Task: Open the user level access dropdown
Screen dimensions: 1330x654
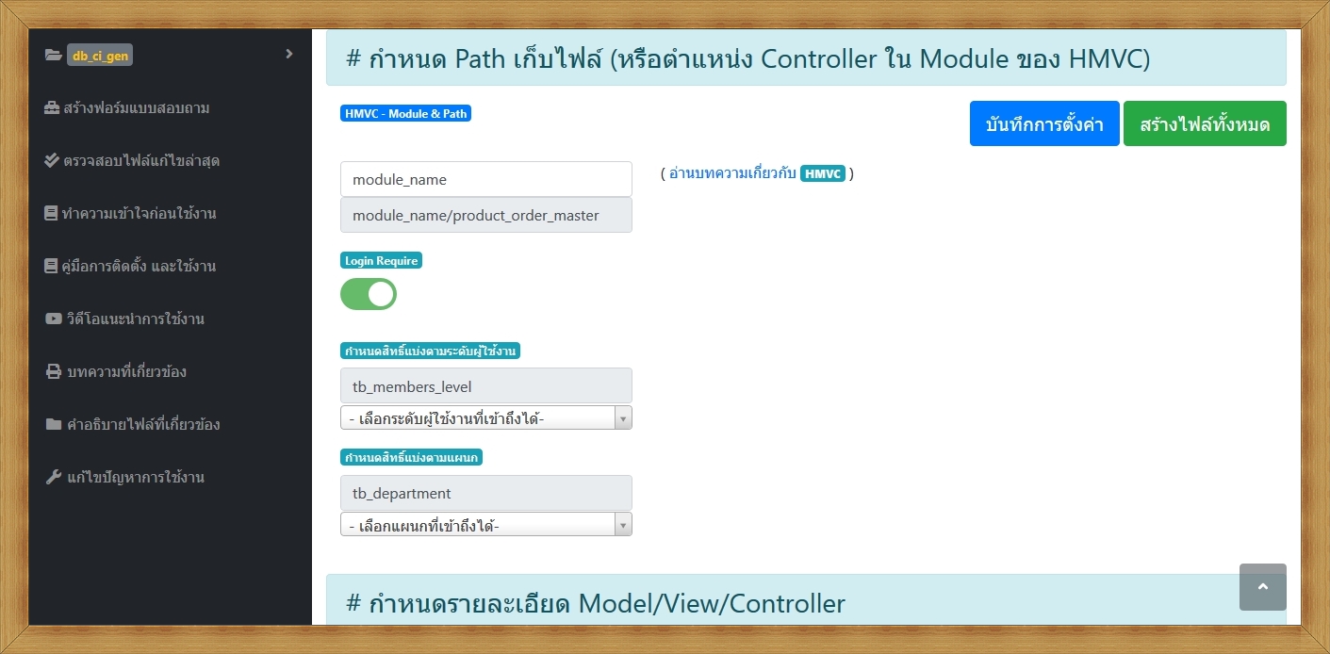Action: tap(485, 418)
